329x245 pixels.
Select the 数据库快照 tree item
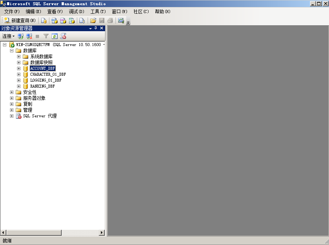[x=41, y=62]
